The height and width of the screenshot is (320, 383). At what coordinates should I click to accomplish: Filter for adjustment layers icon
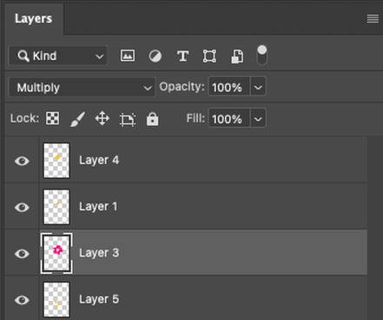click(x=155, y=56)
